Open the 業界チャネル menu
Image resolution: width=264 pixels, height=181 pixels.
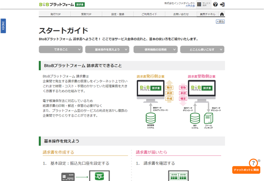tap(207, 14)
